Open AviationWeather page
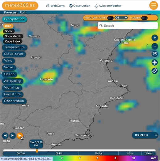 coord(108,6)
